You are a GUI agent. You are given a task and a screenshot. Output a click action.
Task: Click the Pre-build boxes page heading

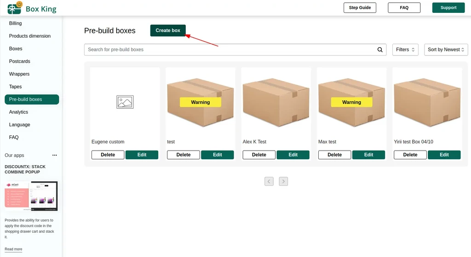point(109,31)
